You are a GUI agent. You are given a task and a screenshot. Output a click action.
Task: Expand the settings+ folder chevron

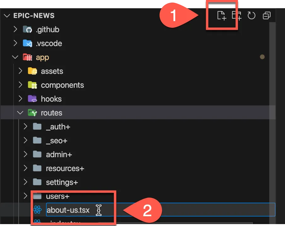tap(26, 182)
